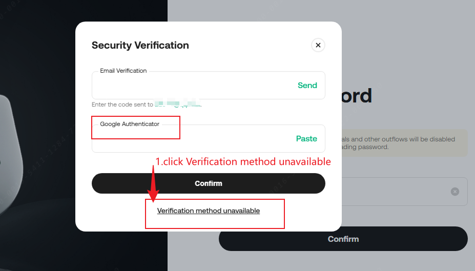Send the email verification code
The width and height of the screenshot is (475, 271).
307,86
